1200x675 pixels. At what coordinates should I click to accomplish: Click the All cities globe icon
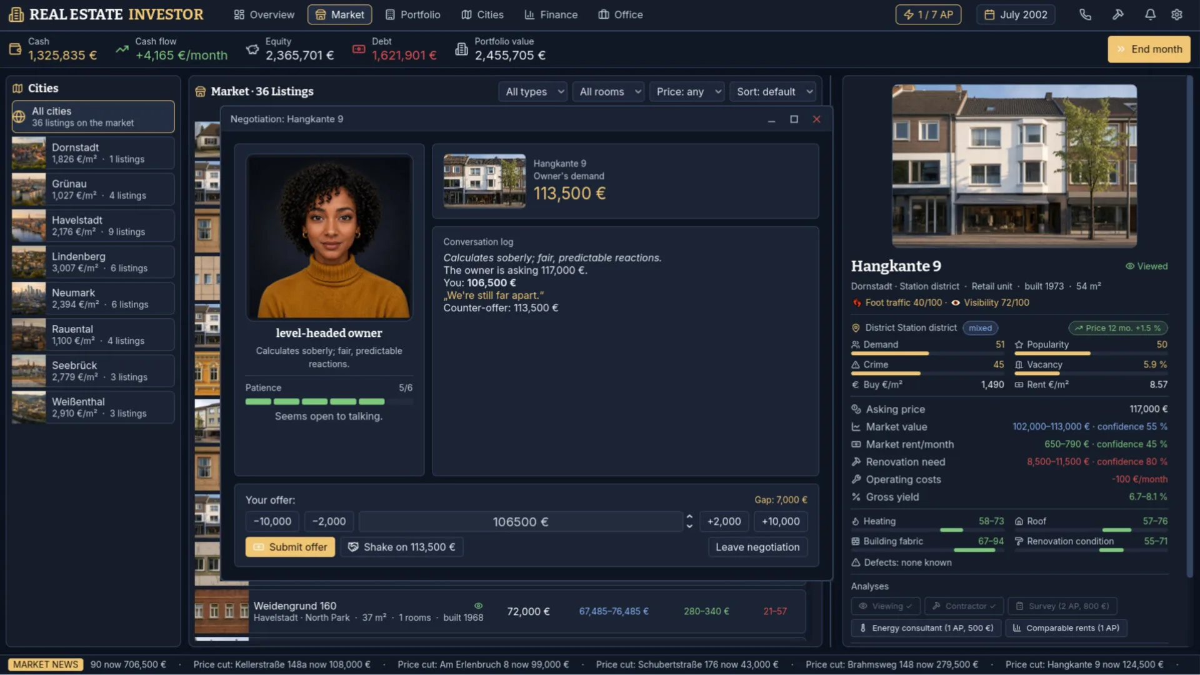[x=19, y=117]
